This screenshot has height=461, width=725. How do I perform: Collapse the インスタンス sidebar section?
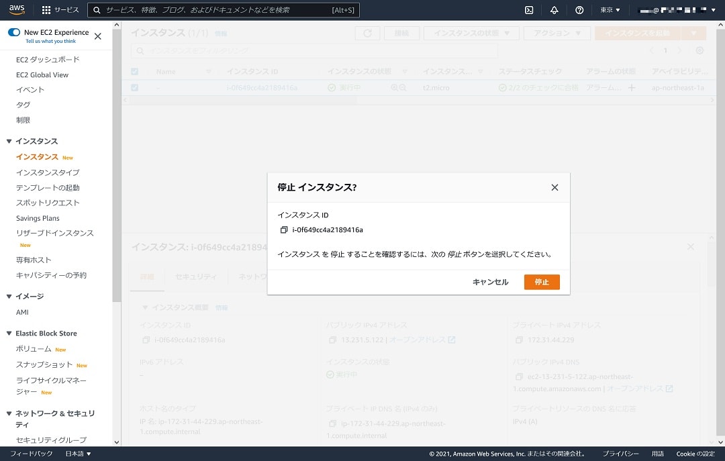(9, 142)
